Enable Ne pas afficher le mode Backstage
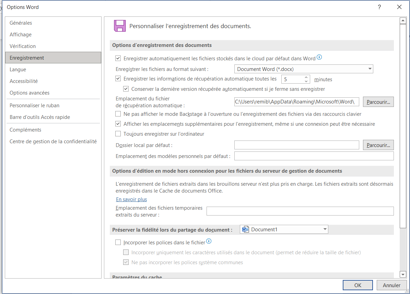This screenshot has width=410, height=294. coord(118,114)
